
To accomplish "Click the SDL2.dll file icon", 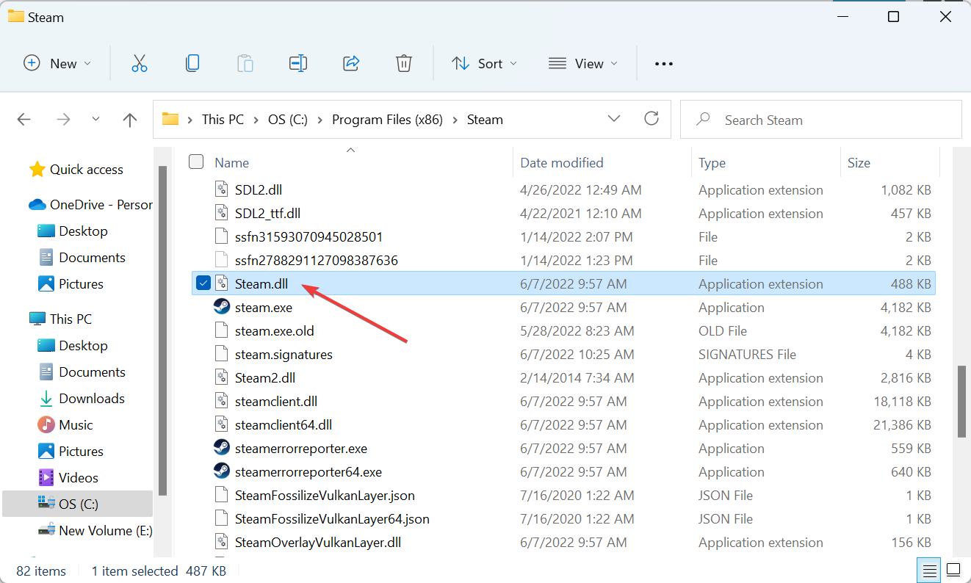I will tap(222, 189).
